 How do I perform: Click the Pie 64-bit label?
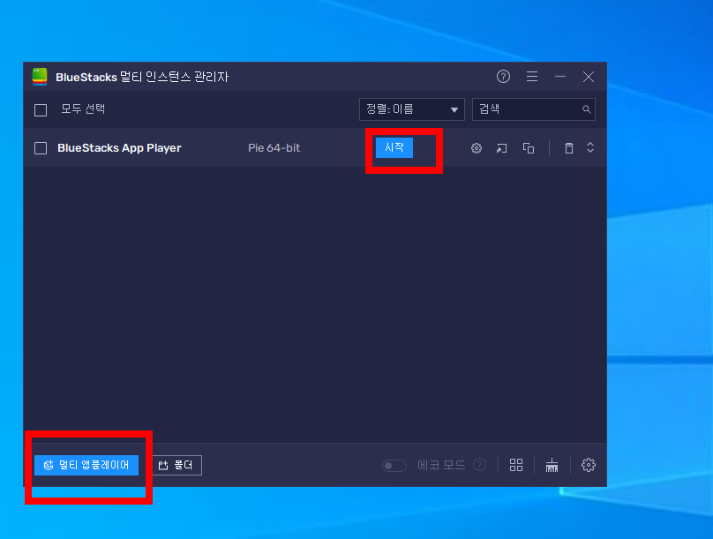point(274,148)
